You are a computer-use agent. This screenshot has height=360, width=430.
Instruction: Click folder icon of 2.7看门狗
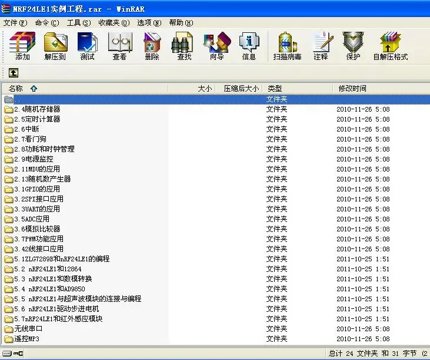[9, 139]
